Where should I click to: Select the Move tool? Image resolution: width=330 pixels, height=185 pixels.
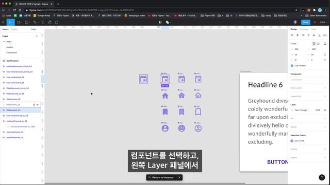tap(10, 22)
